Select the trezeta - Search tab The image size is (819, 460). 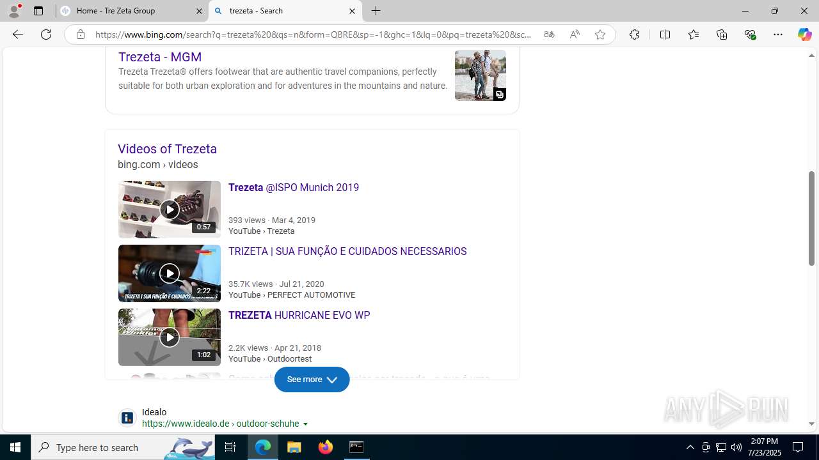(285, 11)
